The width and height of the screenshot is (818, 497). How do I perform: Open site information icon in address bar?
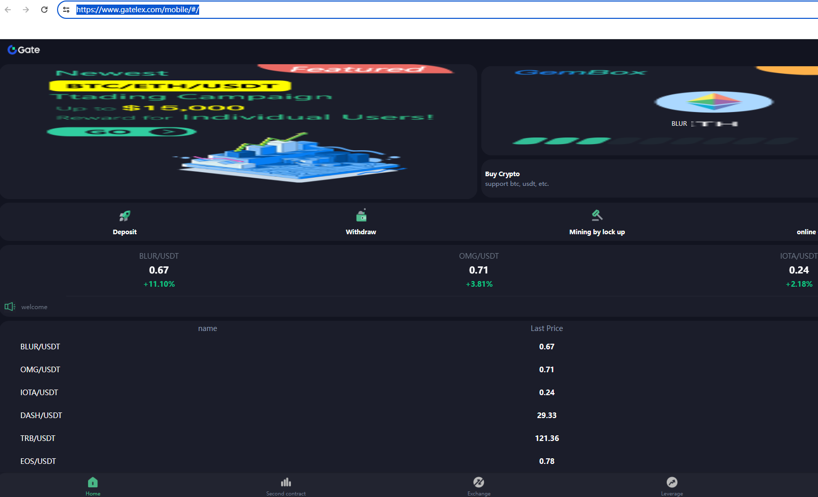[x=66, y=10]
